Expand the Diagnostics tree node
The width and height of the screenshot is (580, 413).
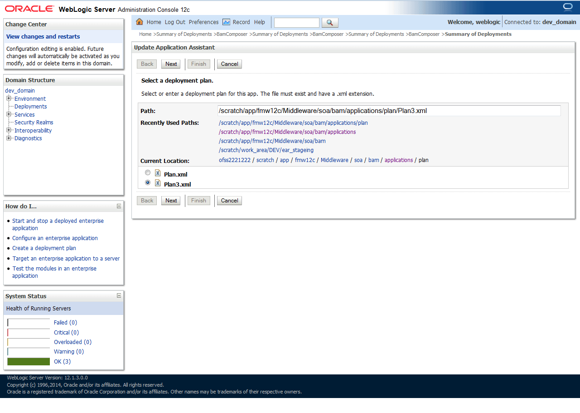click(x=9, y=138)
